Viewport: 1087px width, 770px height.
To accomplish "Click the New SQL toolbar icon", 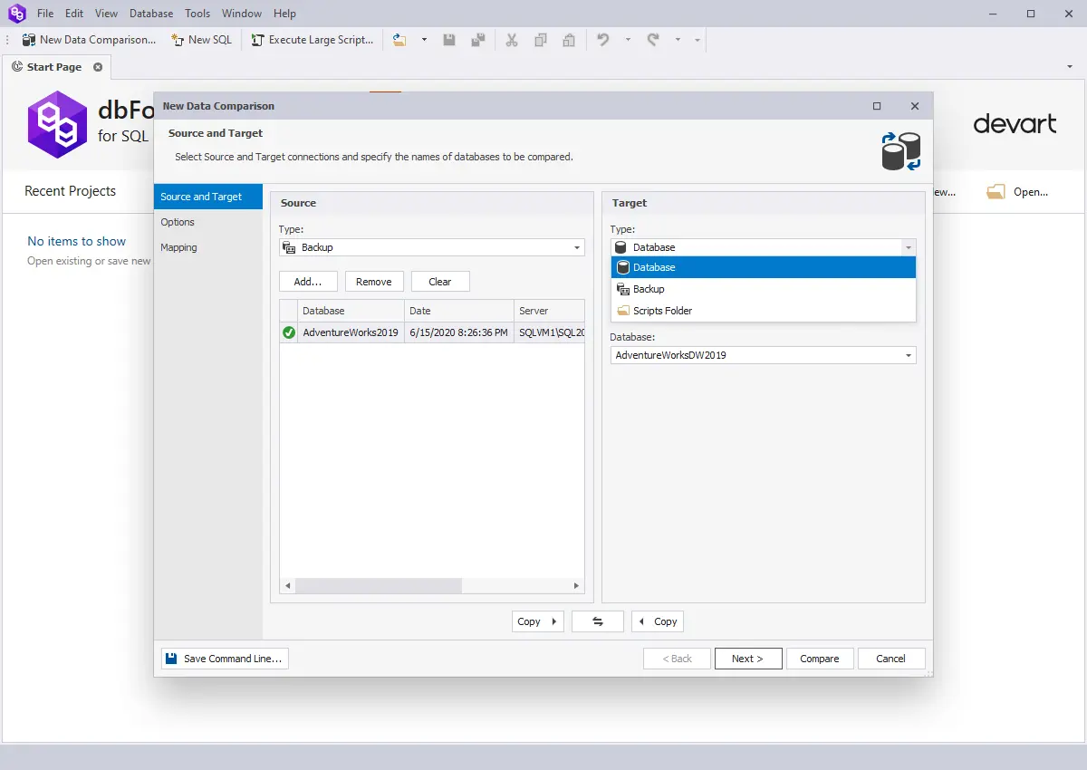I will [x=178, y=40].
